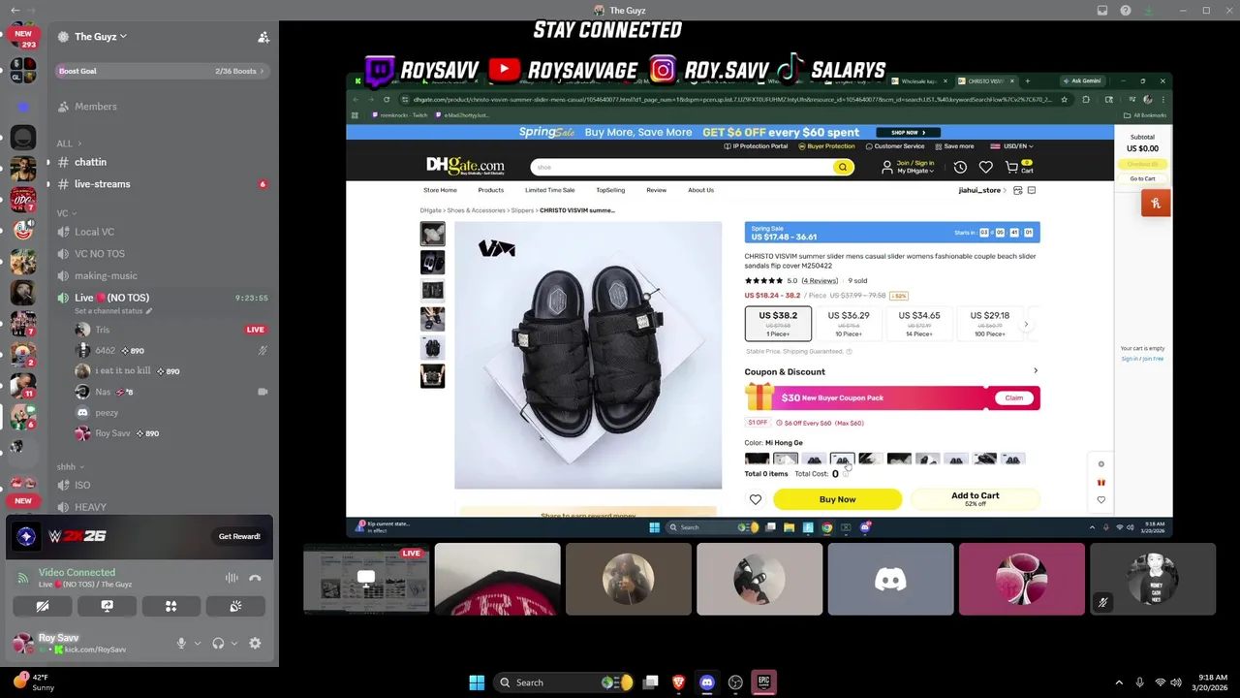
Task: Select the first black color swatch
Action: (x=757, y=459)
